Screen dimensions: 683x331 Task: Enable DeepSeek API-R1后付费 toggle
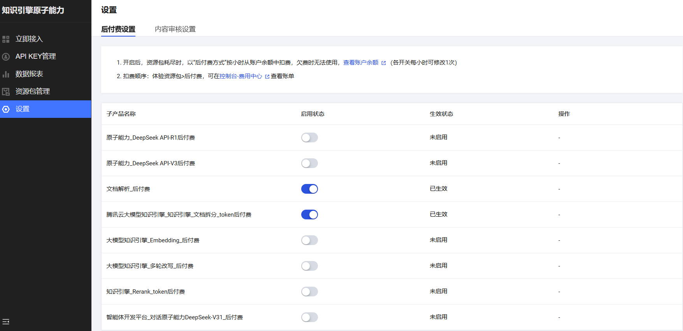309,138
